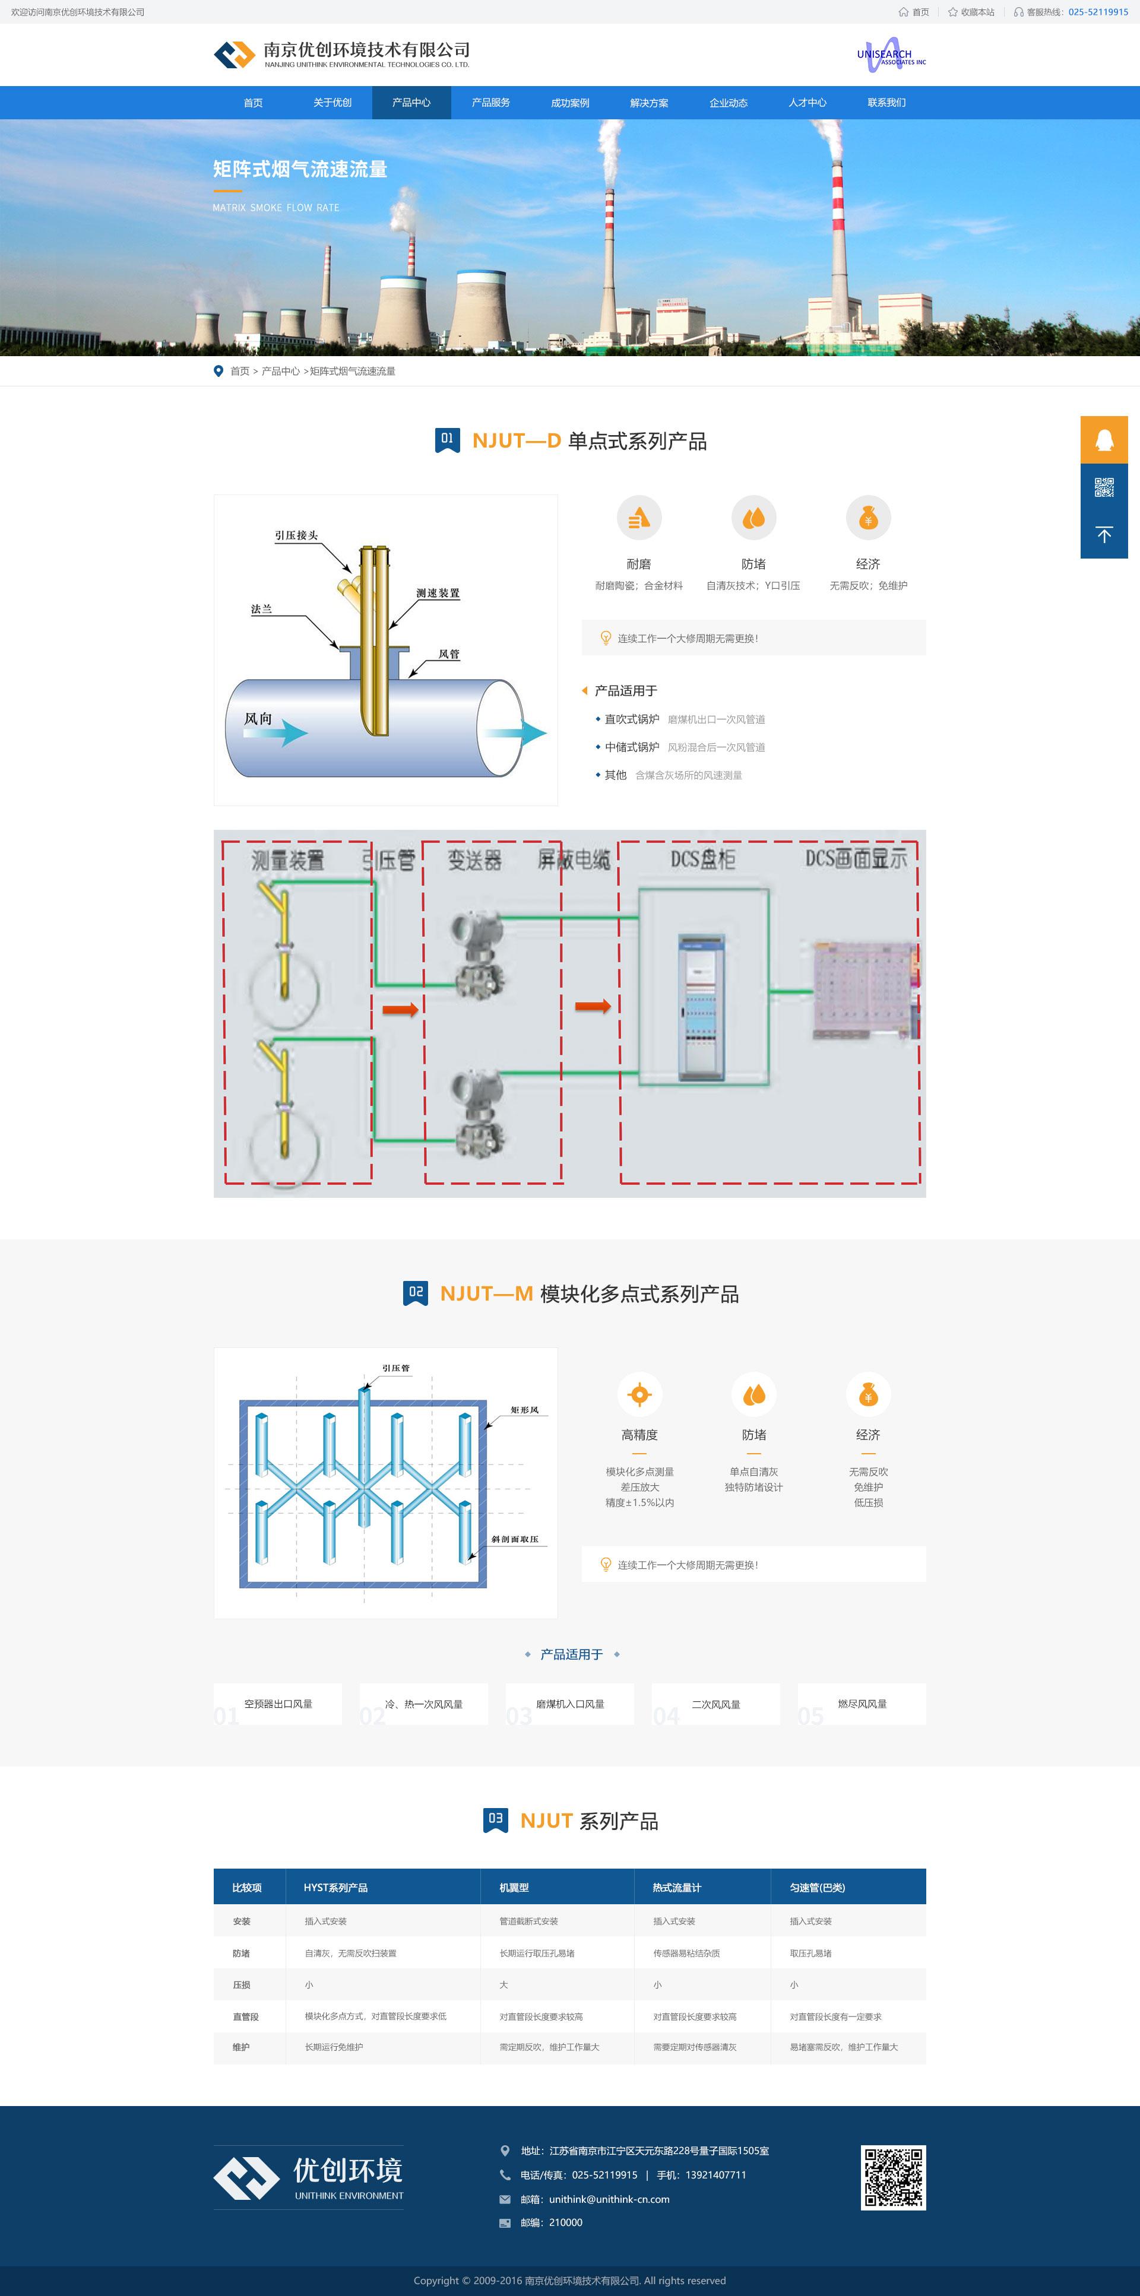Click the lightbulb icon in NJUT-D tip bar
This screenshot has width=1140, height=2296.
click(605, 638)
